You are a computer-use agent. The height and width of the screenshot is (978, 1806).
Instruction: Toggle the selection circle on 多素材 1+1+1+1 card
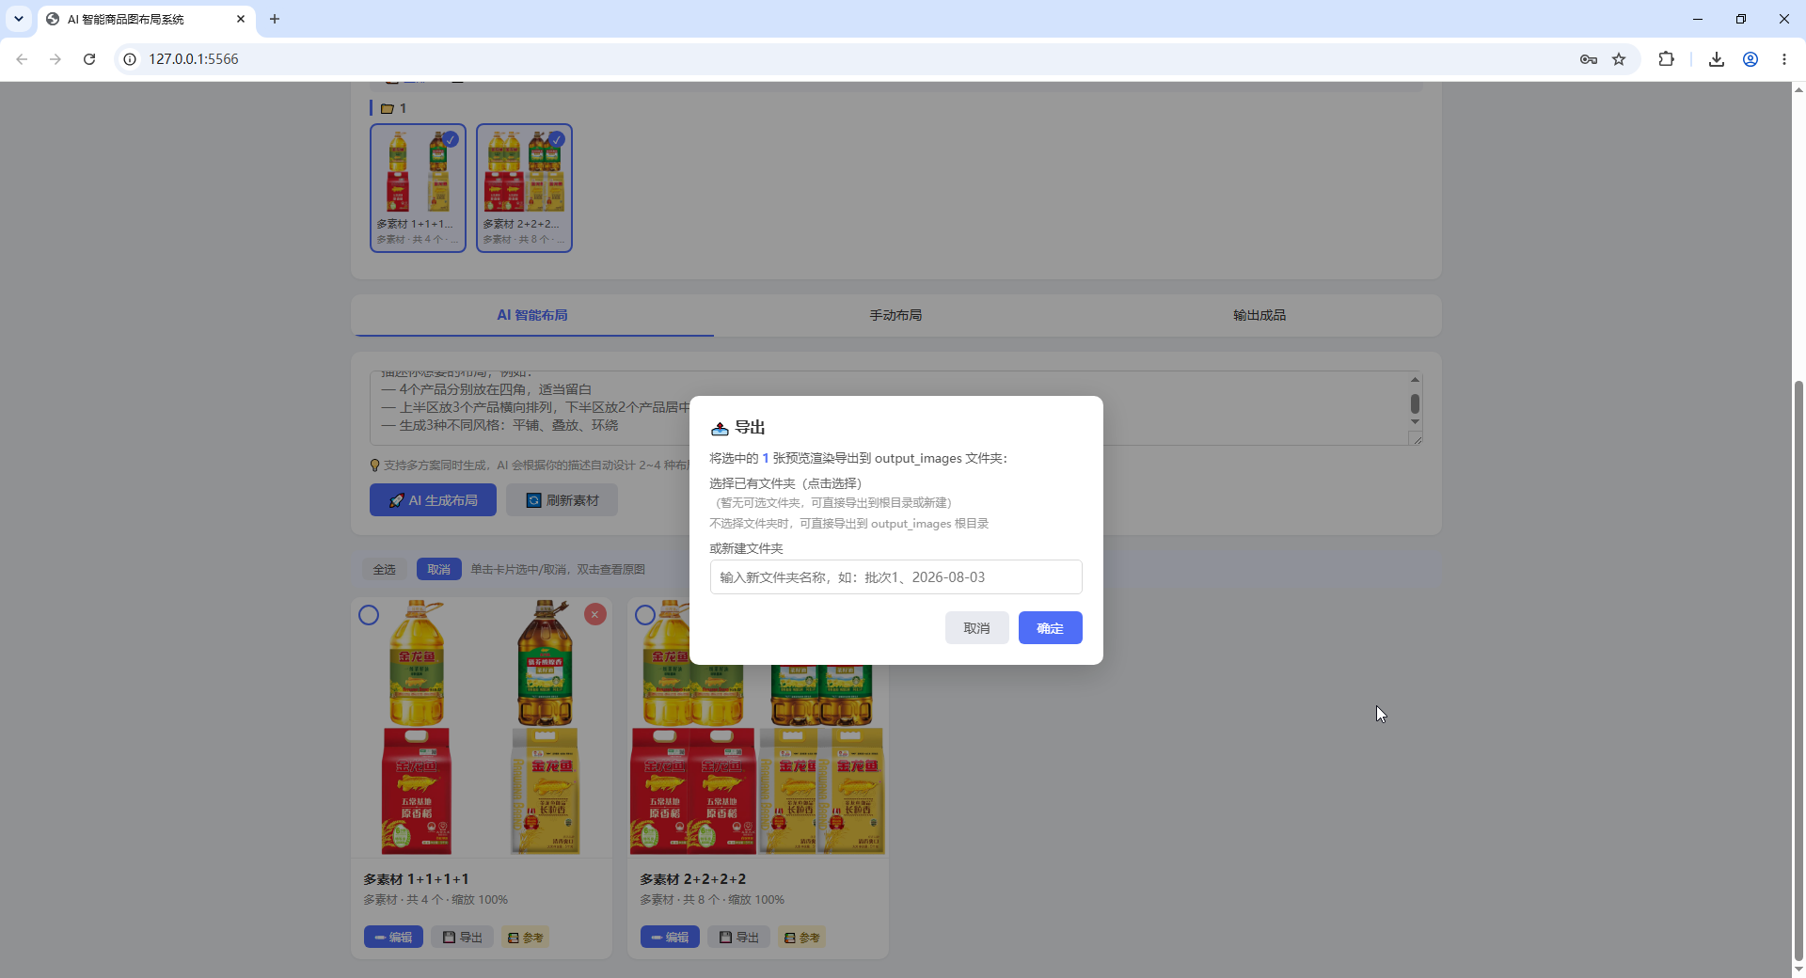[369, 615]
